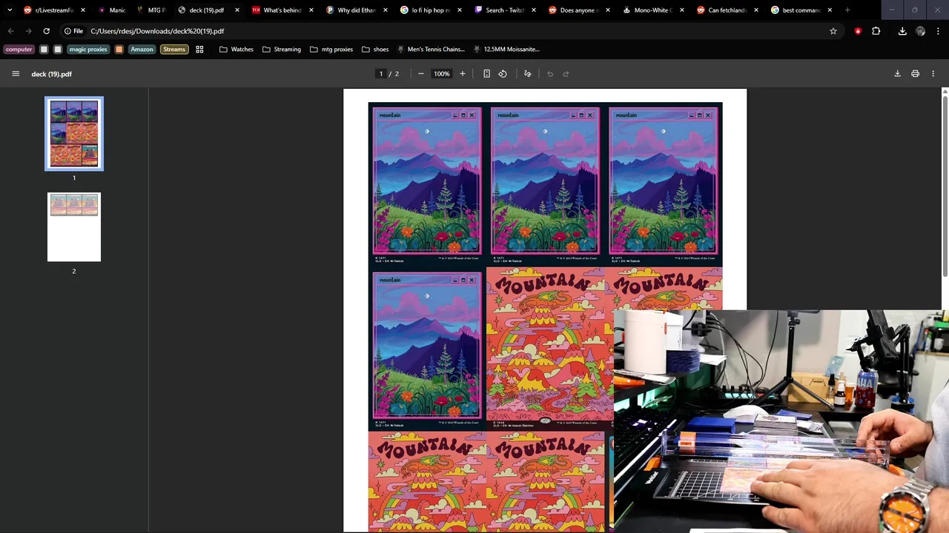Screen dimensions: 949x533
Task: Click the fit to page icon
Action: [x=486, y=74]
